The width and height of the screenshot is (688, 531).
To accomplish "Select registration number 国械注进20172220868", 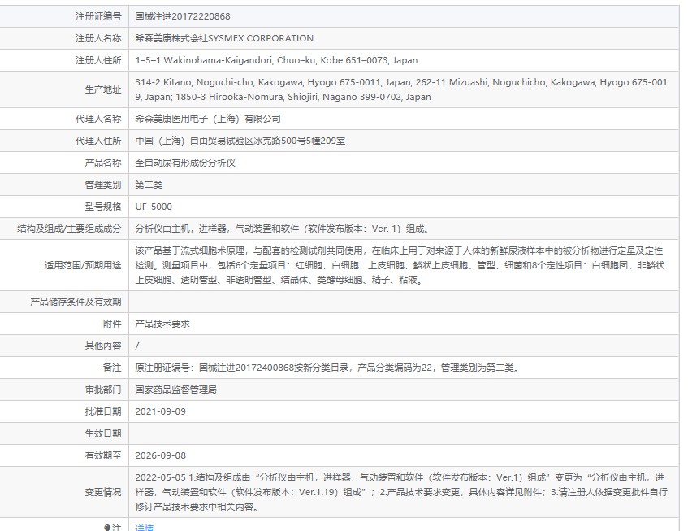I will click(183, 16).
